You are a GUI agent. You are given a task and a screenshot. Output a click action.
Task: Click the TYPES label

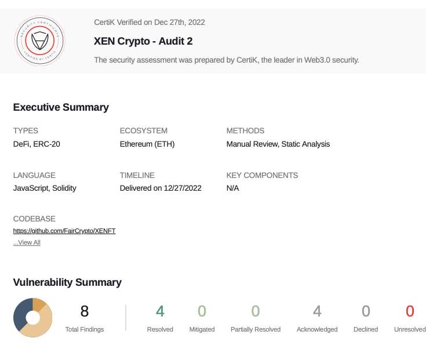pyautogui.click(x=26, y=130)
